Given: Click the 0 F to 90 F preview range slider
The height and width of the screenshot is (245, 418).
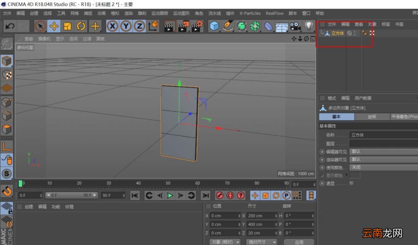Looking at the screenshot, I should 72,195.
